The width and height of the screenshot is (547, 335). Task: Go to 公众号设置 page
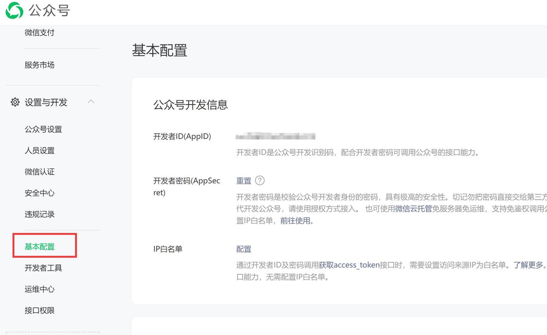click(43, 129)
